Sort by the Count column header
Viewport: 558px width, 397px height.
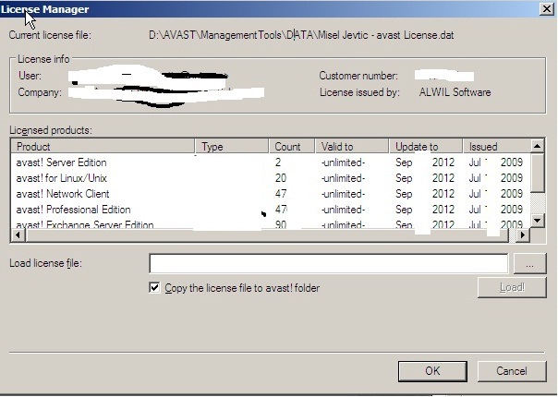(x=292, y=146)
